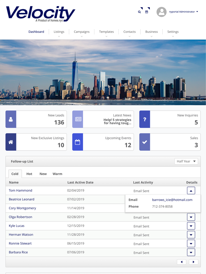Click the New Leads person icon

[x=11, y=119]
